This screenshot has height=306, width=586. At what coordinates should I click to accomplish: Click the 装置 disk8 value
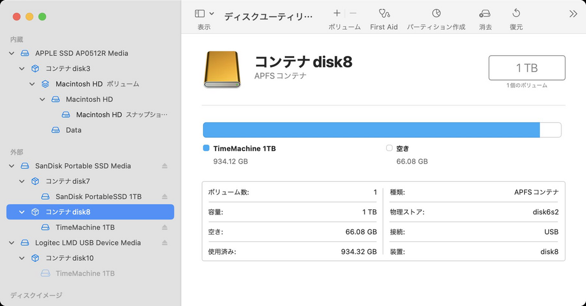pyautogui.click(x=549, y=252)
